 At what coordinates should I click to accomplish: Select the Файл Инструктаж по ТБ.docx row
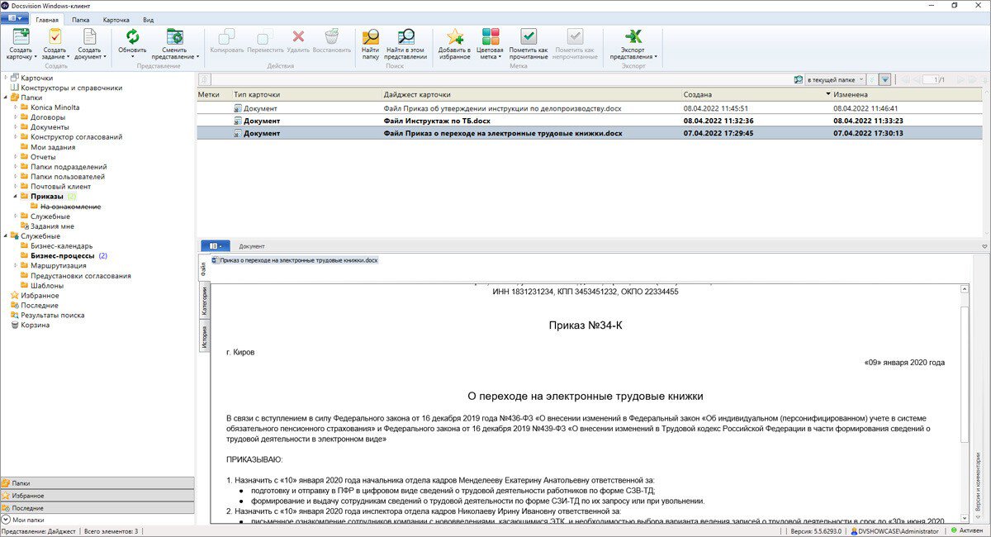click(x=593, y=121)
